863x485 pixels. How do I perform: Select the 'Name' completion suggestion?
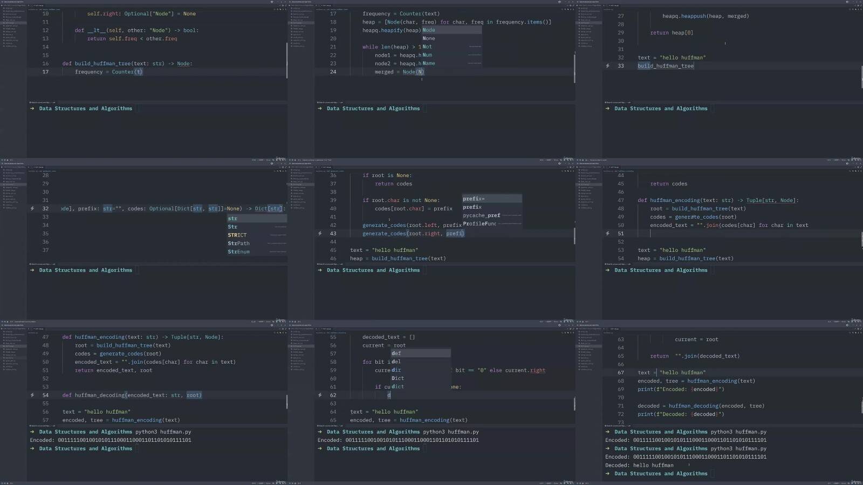click(451, 63)
